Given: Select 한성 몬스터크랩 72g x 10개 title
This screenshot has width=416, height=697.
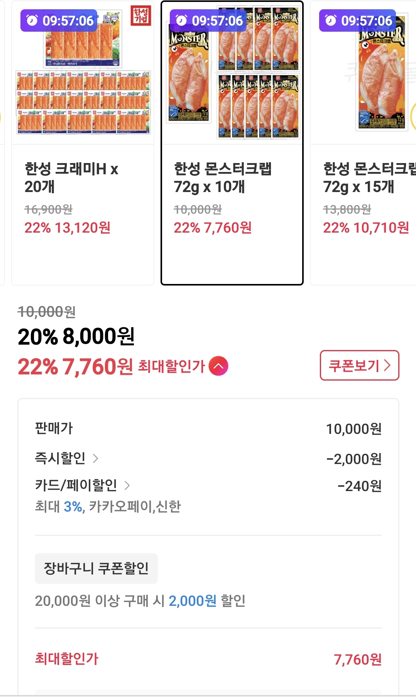Looking at the screenshot, I should (223, 178).
